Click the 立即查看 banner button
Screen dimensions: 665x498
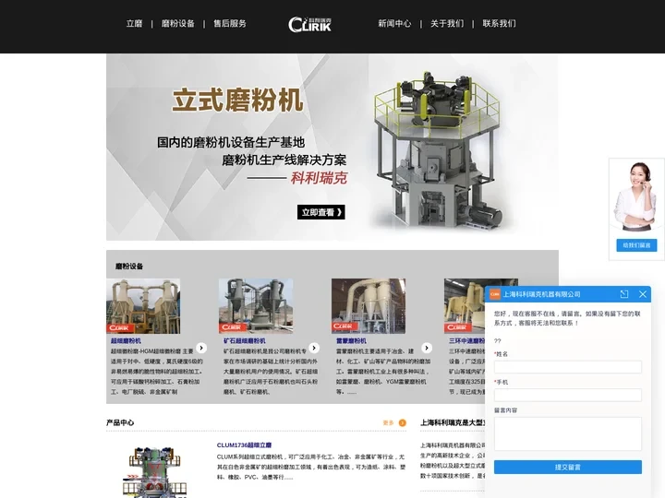coord(321,212)
